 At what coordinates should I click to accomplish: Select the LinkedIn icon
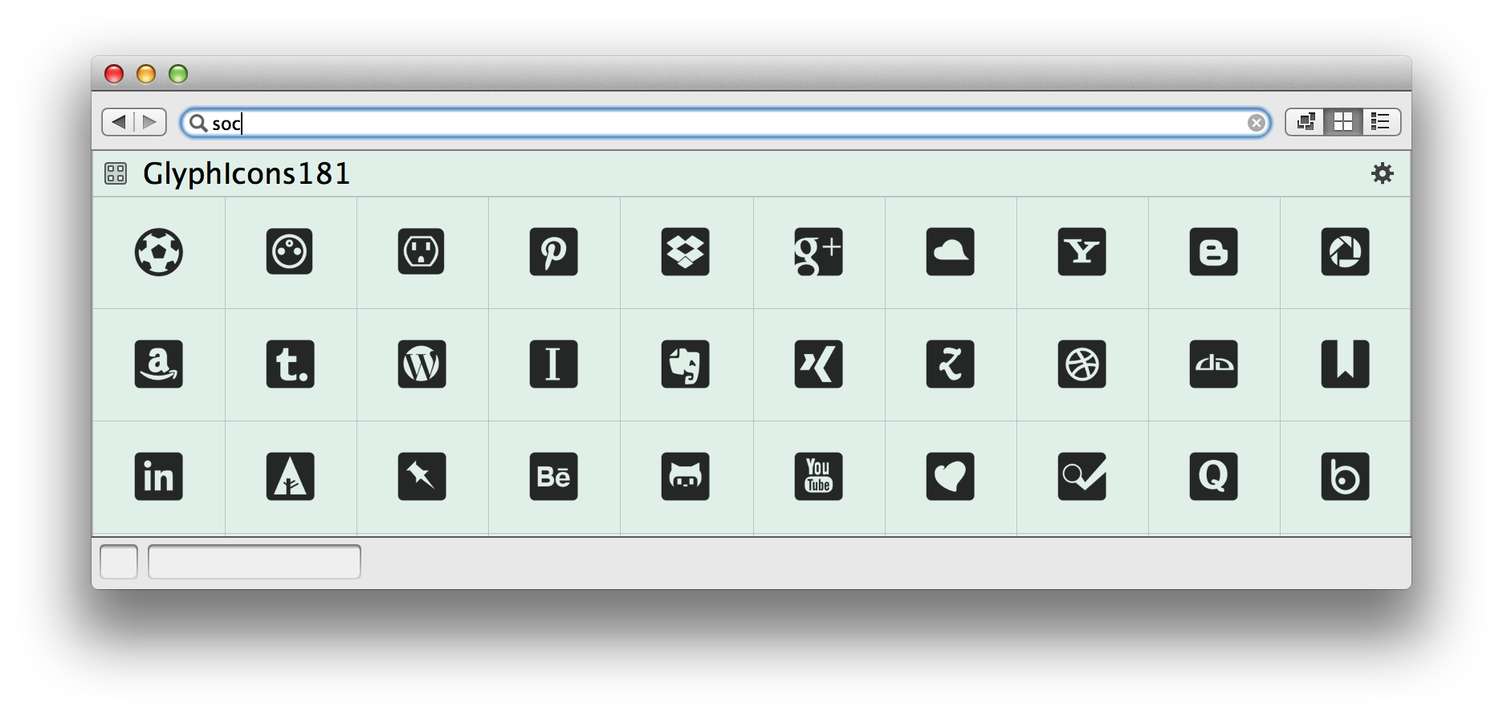pyautogui.click(x=158, y=477)
